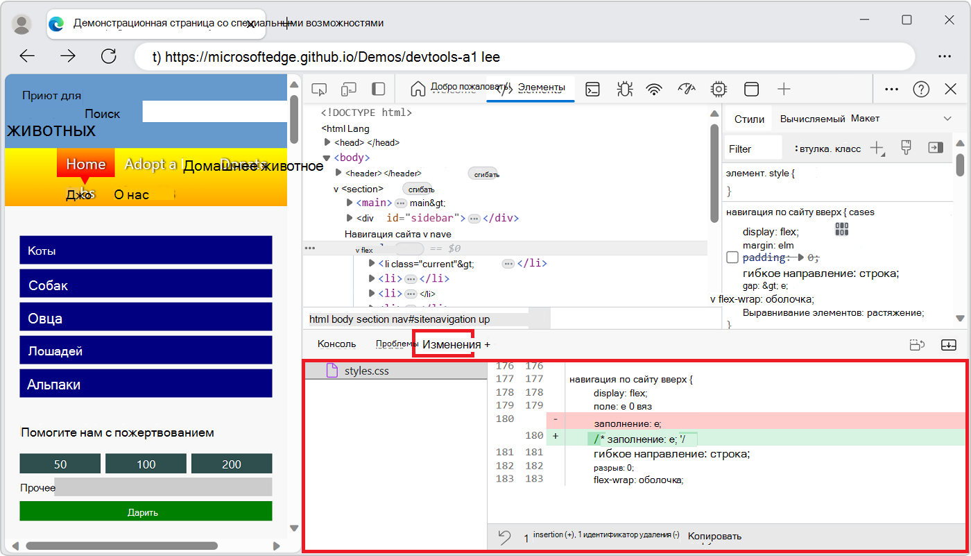Click the Home navigation link
Screen dimensions: 971x556
pyautogui.click(x=85, y=164)
